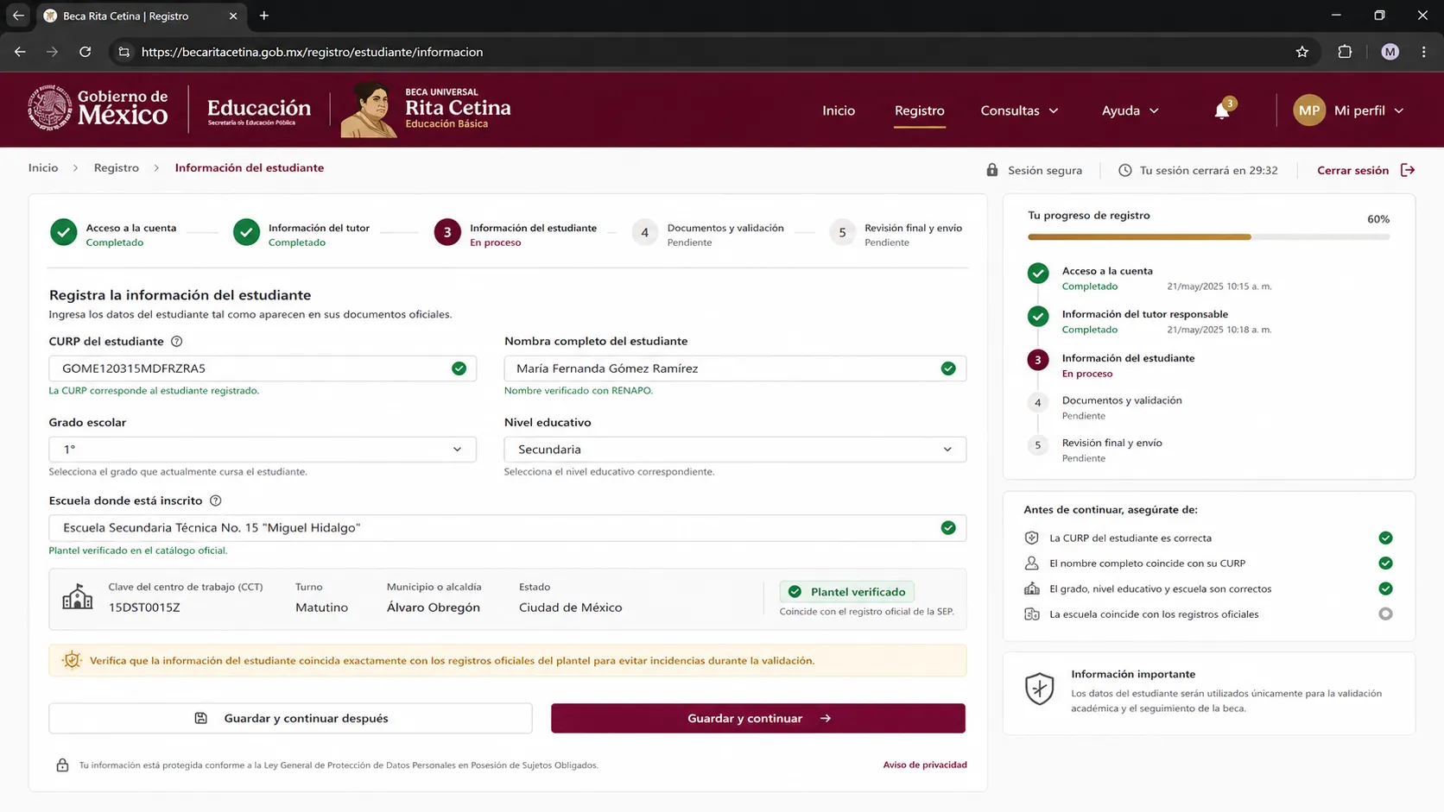Click Inicio in the breadcrumb
The height and width of the screenshot is (812, 1444).
(43, 168)
